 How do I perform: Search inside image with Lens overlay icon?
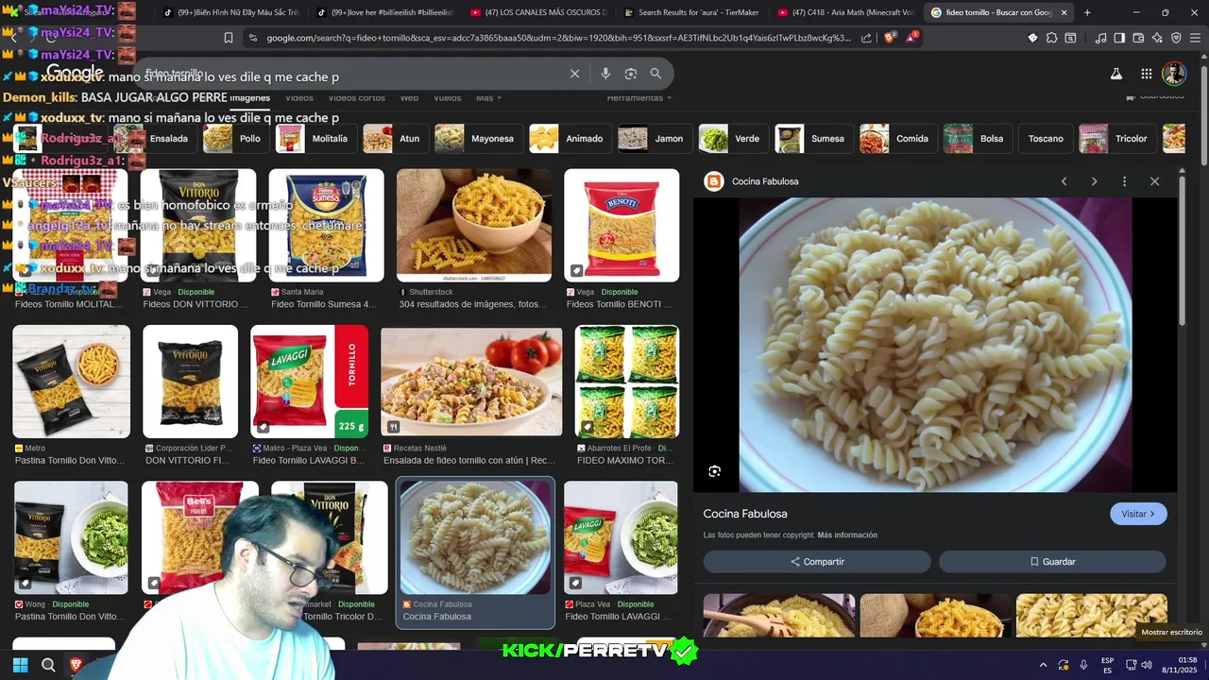714,471
